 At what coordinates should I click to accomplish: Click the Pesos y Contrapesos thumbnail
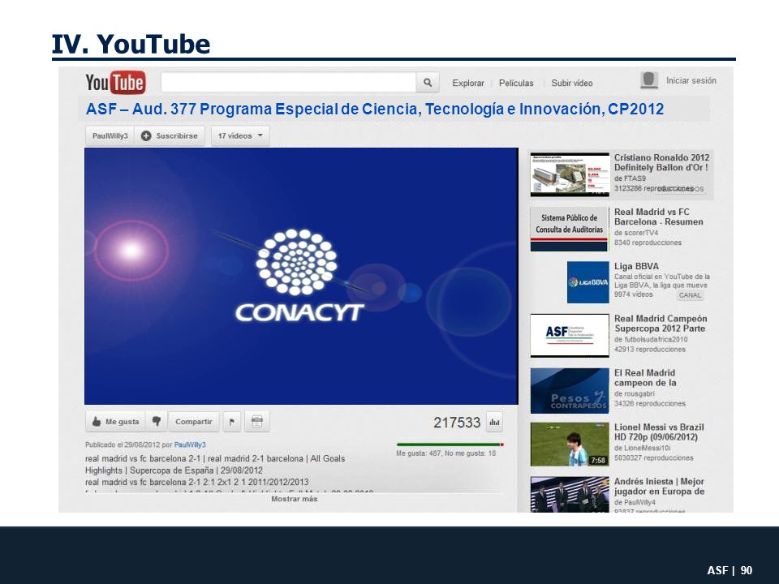click(570, 391)
